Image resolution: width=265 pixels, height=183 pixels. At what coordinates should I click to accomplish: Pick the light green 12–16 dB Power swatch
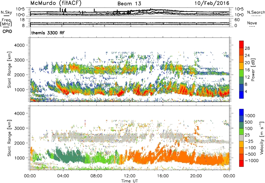pos(241,73)
